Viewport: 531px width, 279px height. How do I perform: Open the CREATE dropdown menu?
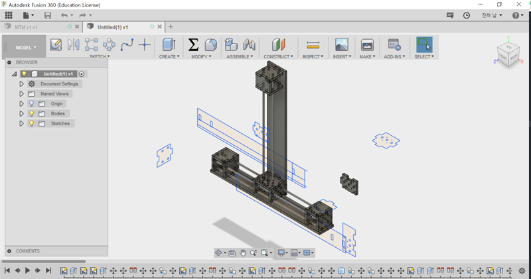(x=169, y=56)
